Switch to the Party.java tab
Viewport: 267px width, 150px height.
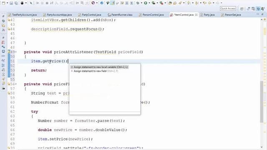coord(207,15)
